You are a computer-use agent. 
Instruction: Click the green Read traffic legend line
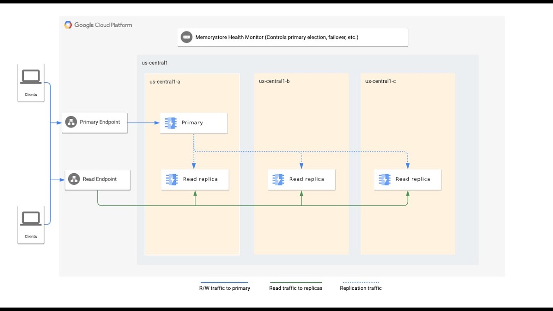point(296,282)
